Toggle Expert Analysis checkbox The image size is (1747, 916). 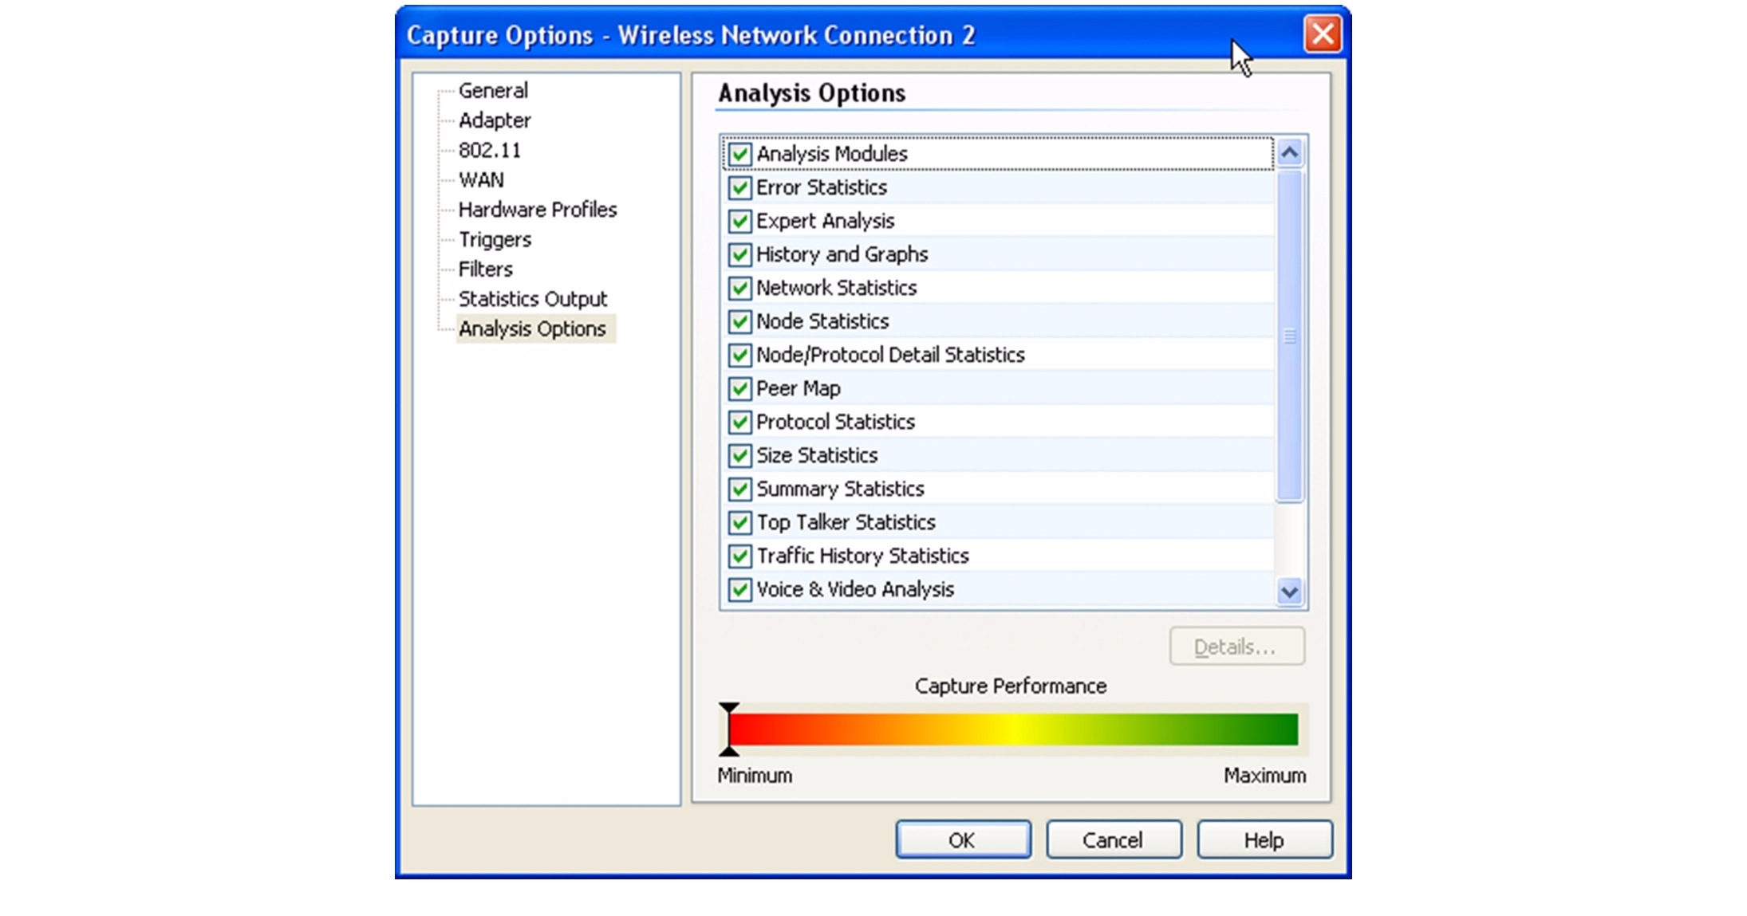click(x=739, y=221)
